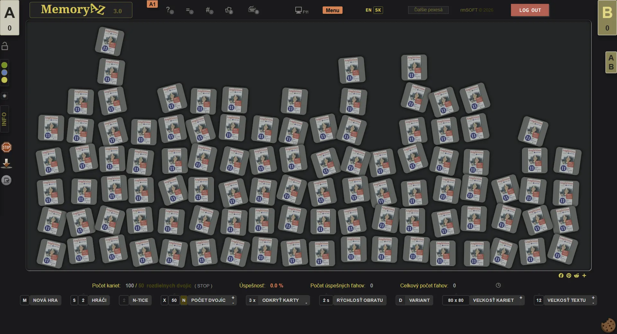617x334 pixels.
Task: Toggle the N option beside Počet dvojíc
Action: click(x=183, y=300)
